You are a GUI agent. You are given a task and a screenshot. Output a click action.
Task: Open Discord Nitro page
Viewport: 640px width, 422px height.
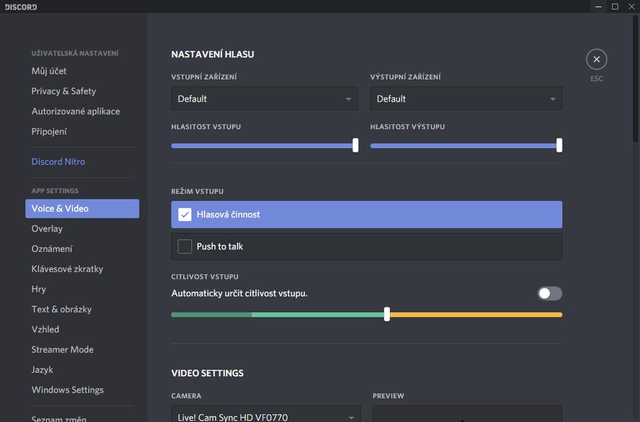tap(58, 162)
